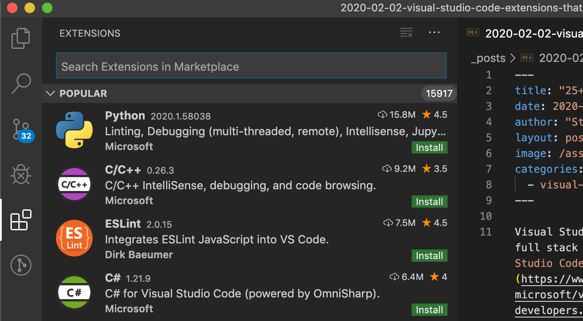Click the Python version 2020.1.58038
Screen dimensions: 583x321
[x=180, y=116]
